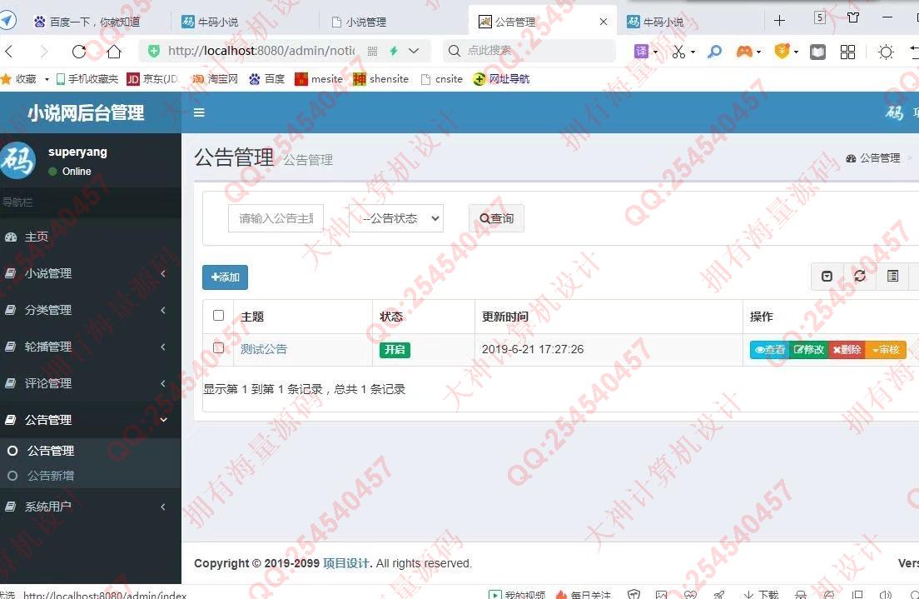Viewport: 919px width, 599px height.
Task: Open the reading book icon in toolbar
Action: pyautogui.click(x=817, y=52)
